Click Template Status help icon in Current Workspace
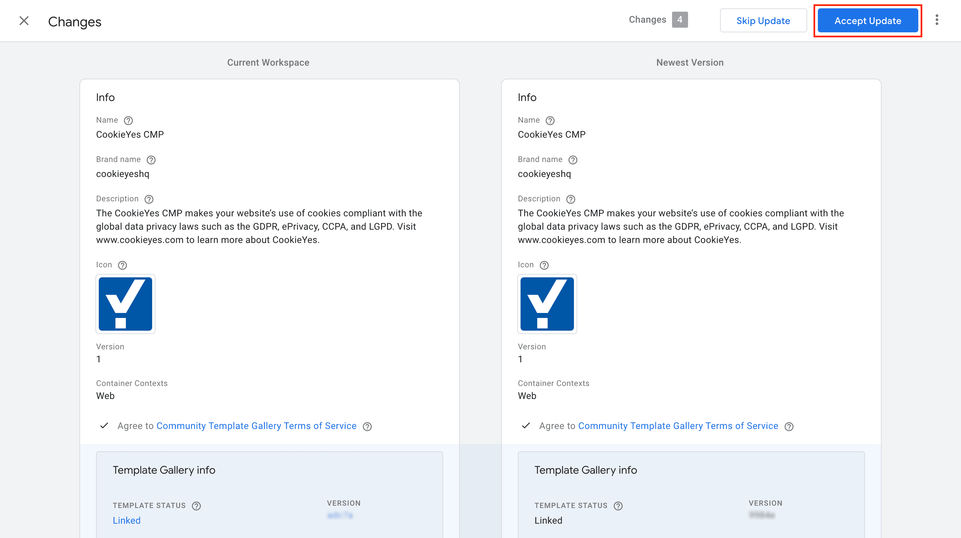Viewport: 961px width, 538px height. [x=196, y=506]
